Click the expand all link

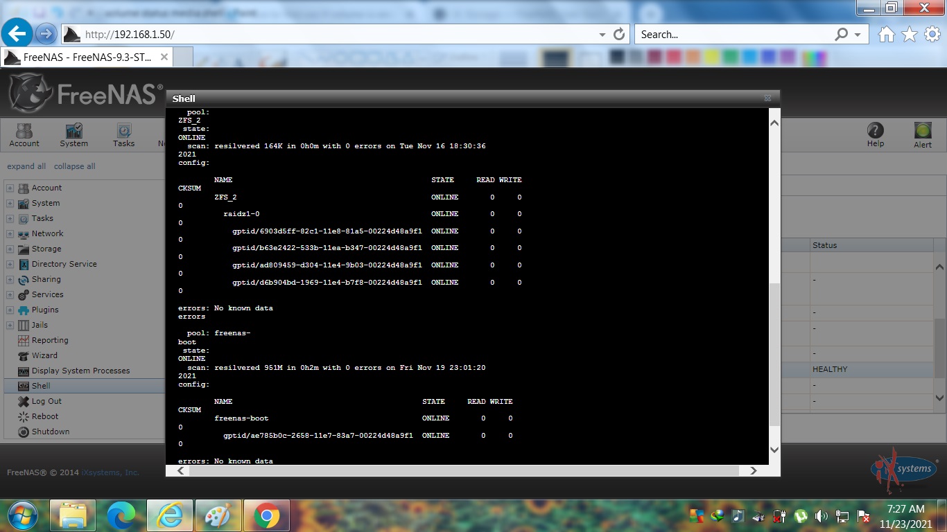[x=26, y=166]
